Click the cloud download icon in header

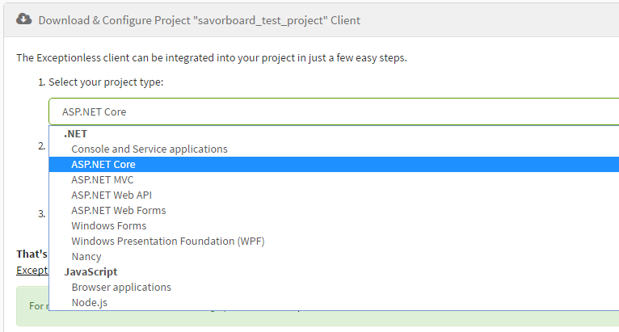[x=24, y=19]
